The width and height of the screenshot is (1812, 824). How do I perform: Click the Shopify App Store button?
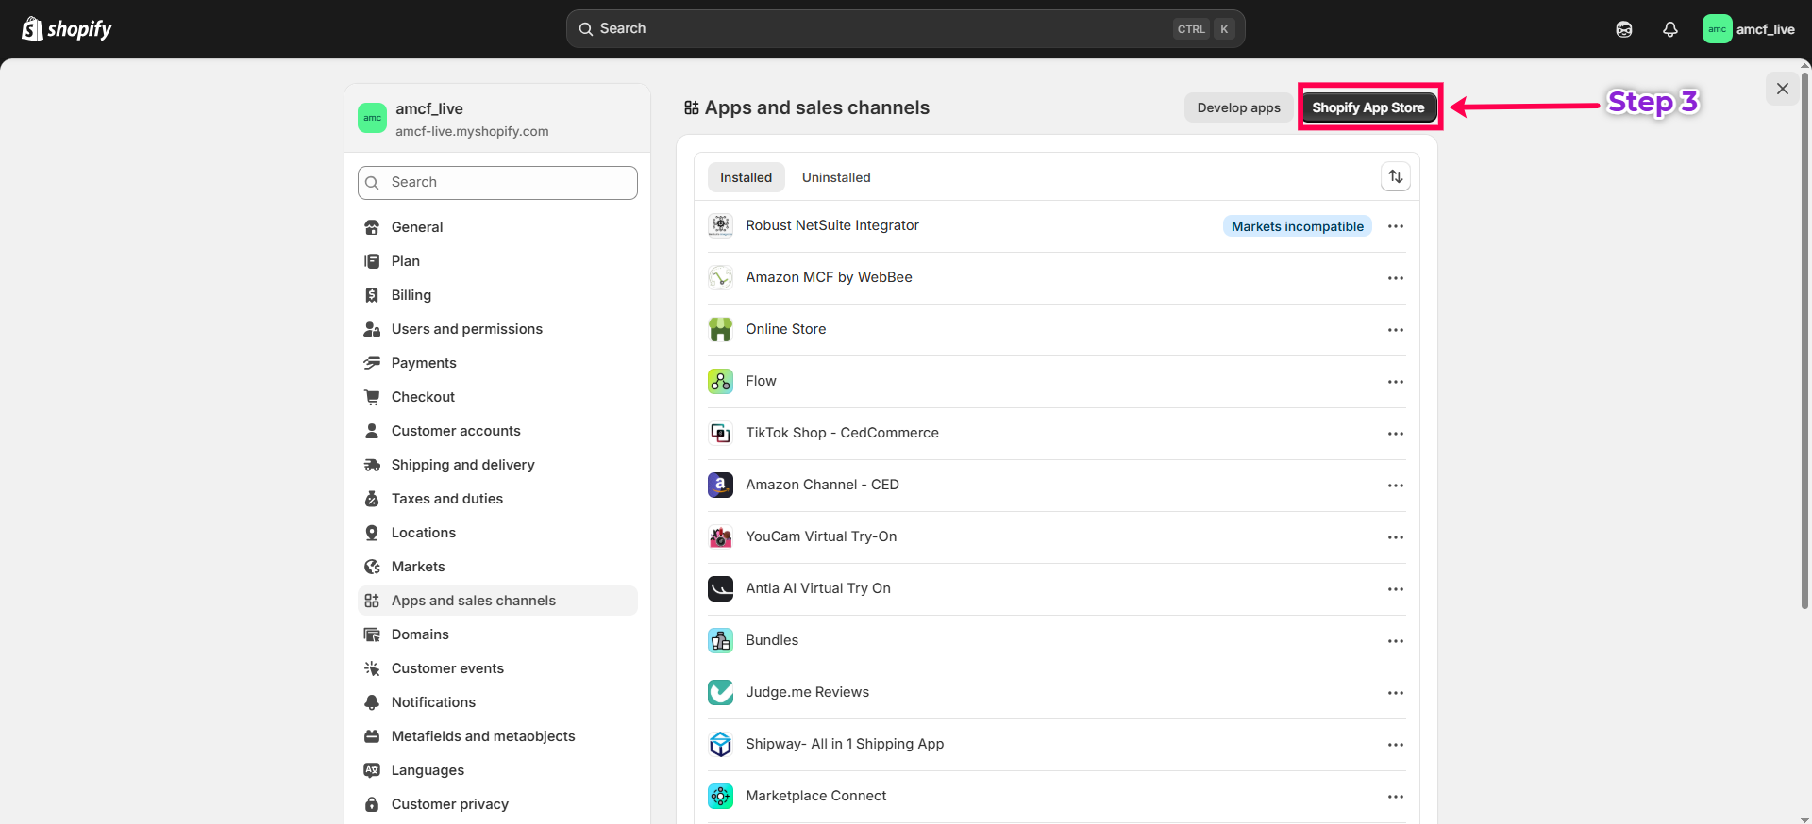(1367, 107)
